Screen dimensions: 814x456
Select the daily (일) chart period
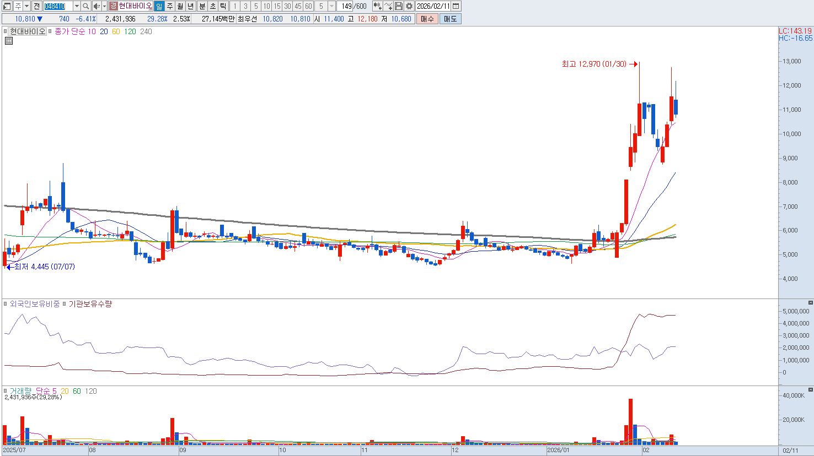[159, 6]
